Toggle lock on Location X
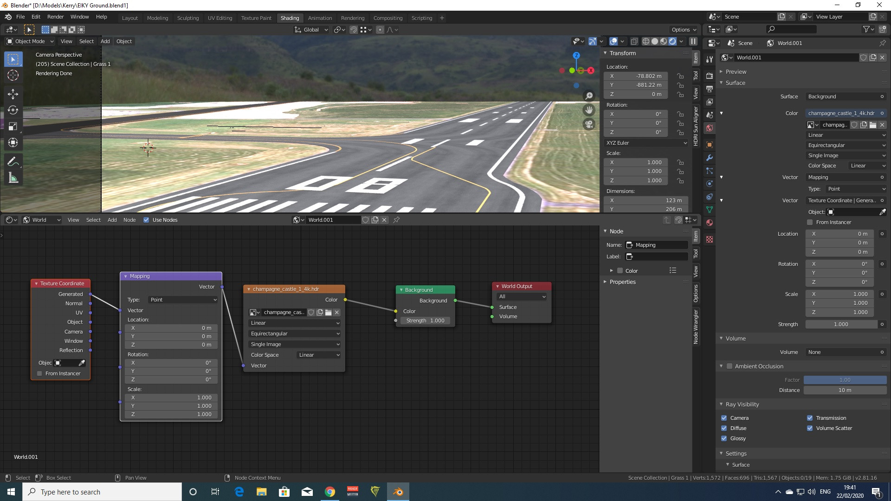This screenshot has width=891, height=501. pos(680,76)
